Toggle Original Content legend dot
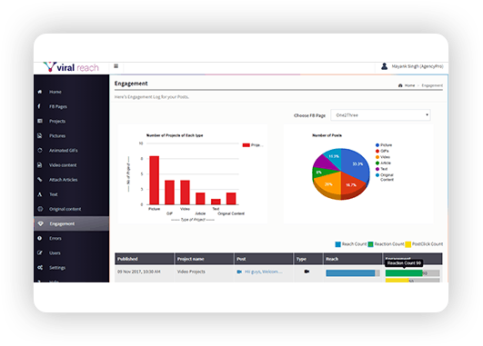 (377, 175)
